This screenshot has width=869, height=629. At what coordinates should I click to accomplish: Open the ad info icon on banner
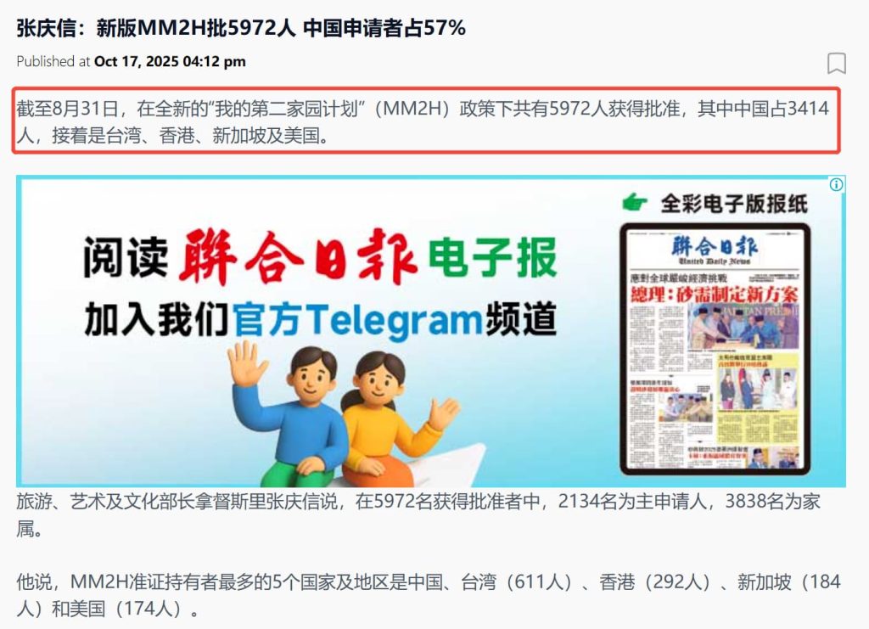tap(836, 184)
